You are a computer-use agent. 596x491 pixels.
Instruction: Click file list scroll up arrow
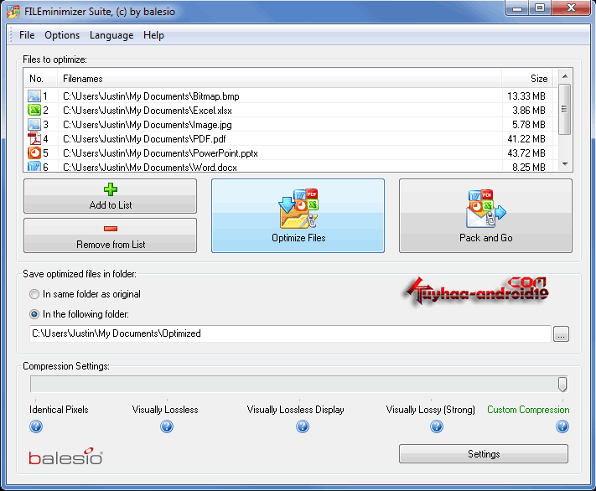tap(565, 76)
